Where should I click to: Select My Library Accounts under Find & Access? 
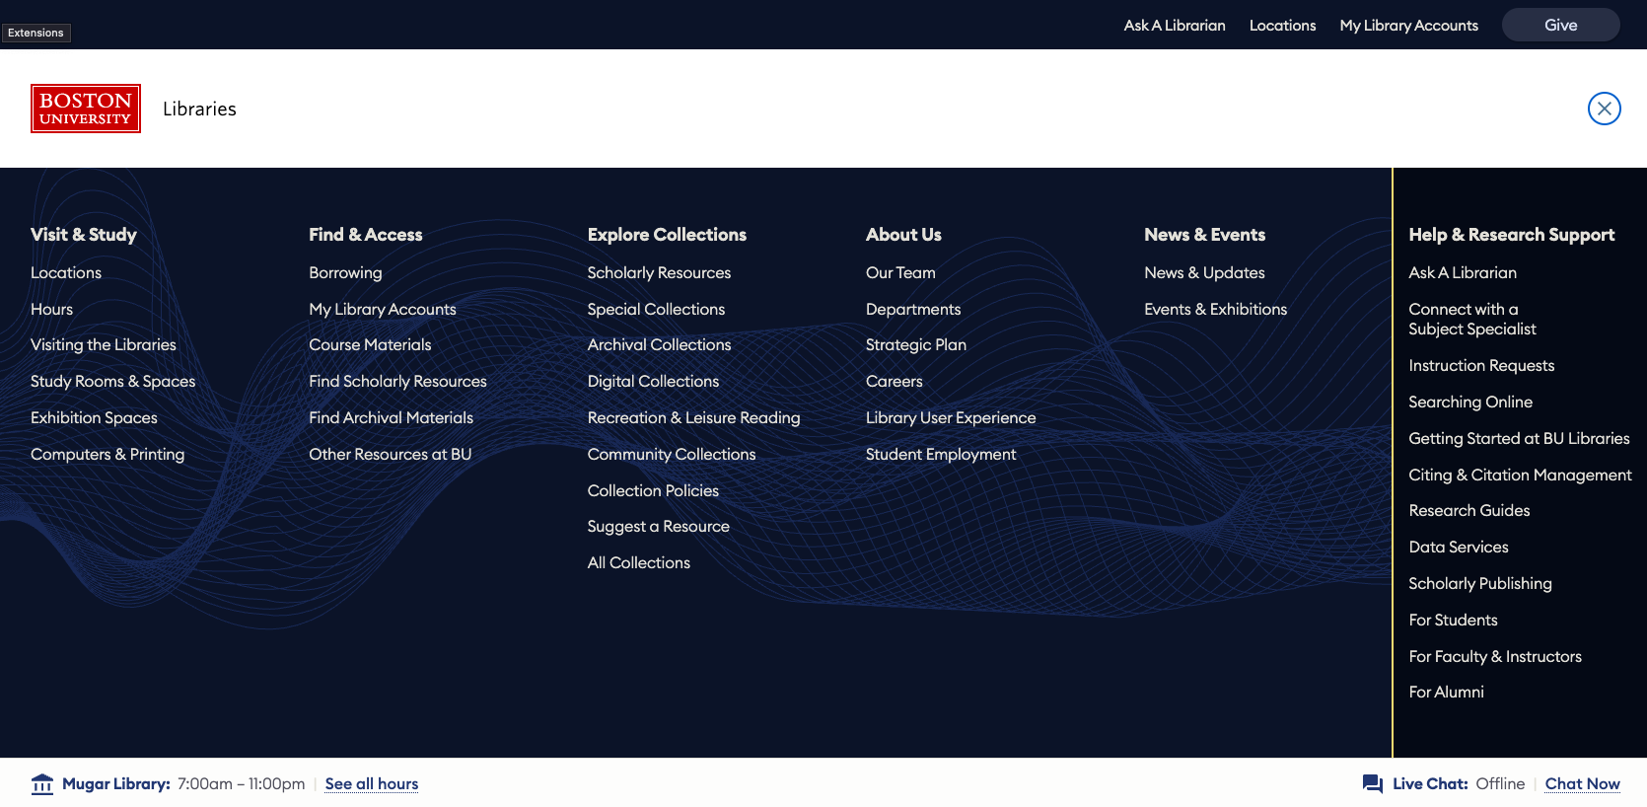point(383,309)
